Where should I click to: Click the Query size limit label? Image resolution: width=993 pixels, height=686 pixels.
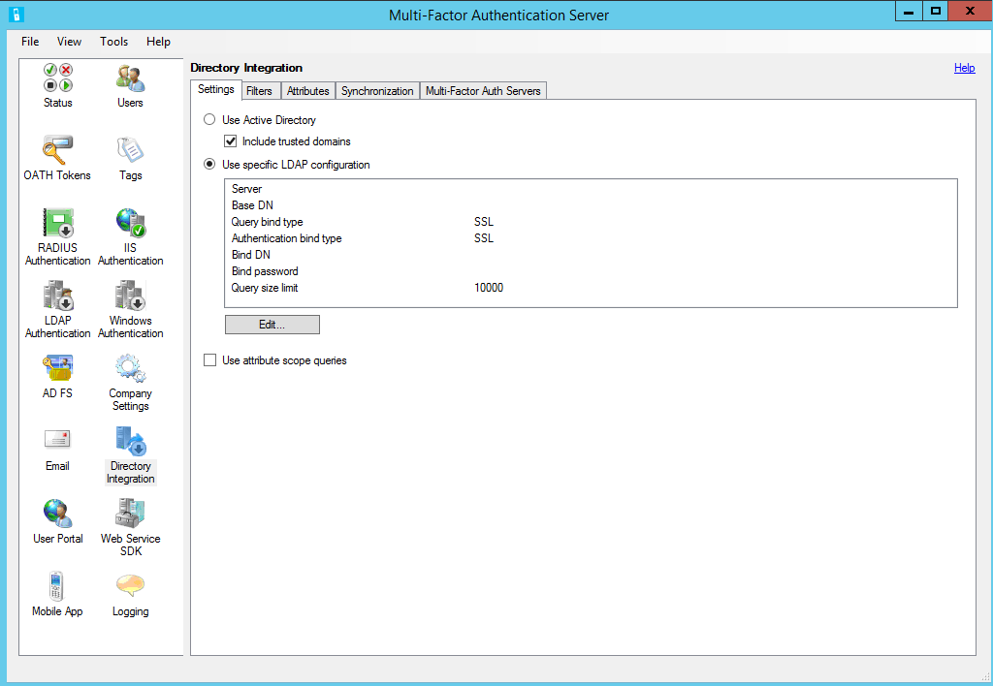pyautogui.click(x=265, y=288)
